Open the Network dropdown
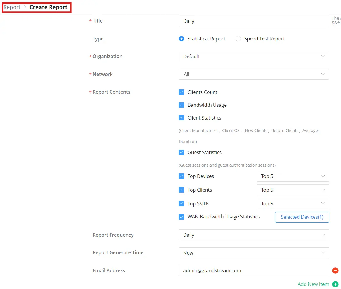341x289 pixels. click(x=254, y=74)
